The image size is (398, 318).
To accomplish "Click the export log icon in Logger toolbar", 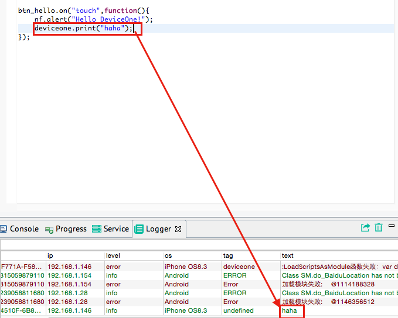I will [366, 228].
